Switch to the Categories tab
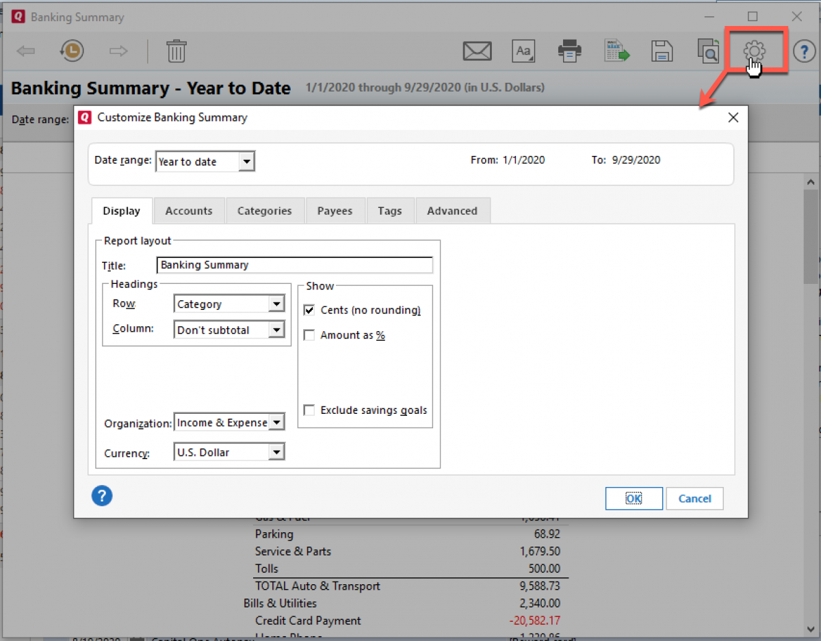Screen dimensions: 821x641 point(265,211)
